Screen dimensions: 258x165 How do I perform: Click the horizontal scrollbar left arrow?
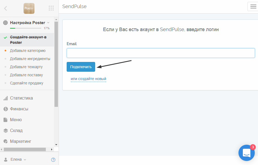point(1,149)
